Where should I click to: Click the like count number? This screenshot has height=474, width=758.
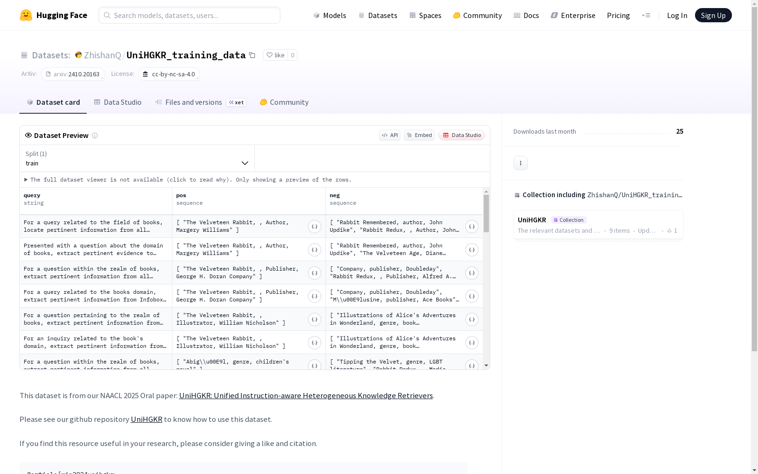pyautogui.click(x=293, y=55)
